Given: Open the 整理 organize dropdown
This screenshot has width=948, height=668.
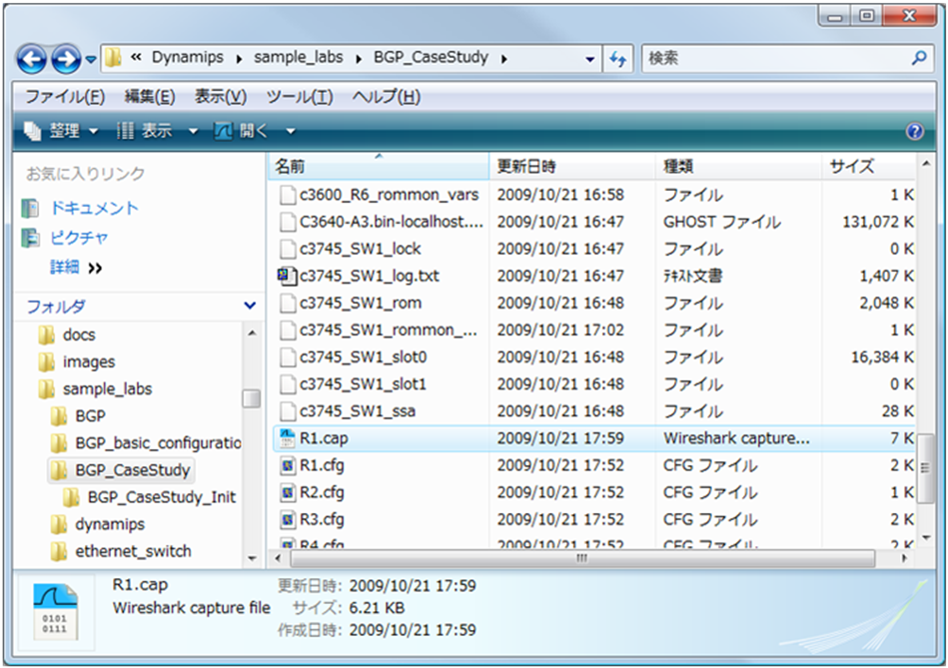Looking at the screenshot, I should click(x=62, y=131).
